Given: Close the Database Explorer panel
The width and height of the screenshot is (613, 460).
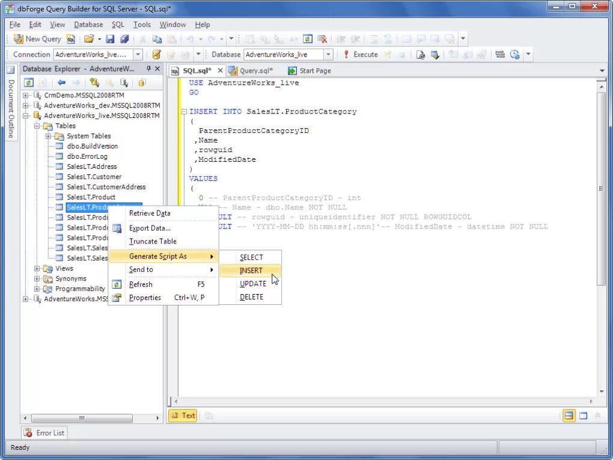Looking at the screenshot, I should 157,69.
